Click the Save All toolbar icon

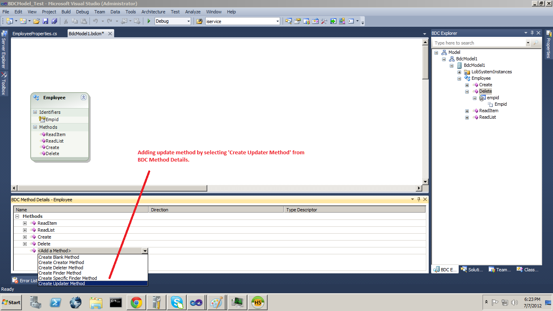click(54, 21)
